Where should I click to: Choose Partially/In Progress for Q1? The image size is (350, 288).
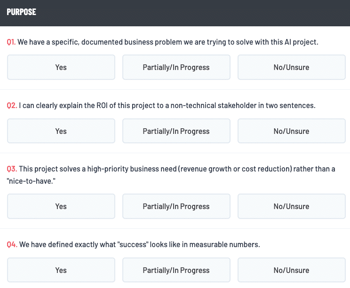(176, 67)
